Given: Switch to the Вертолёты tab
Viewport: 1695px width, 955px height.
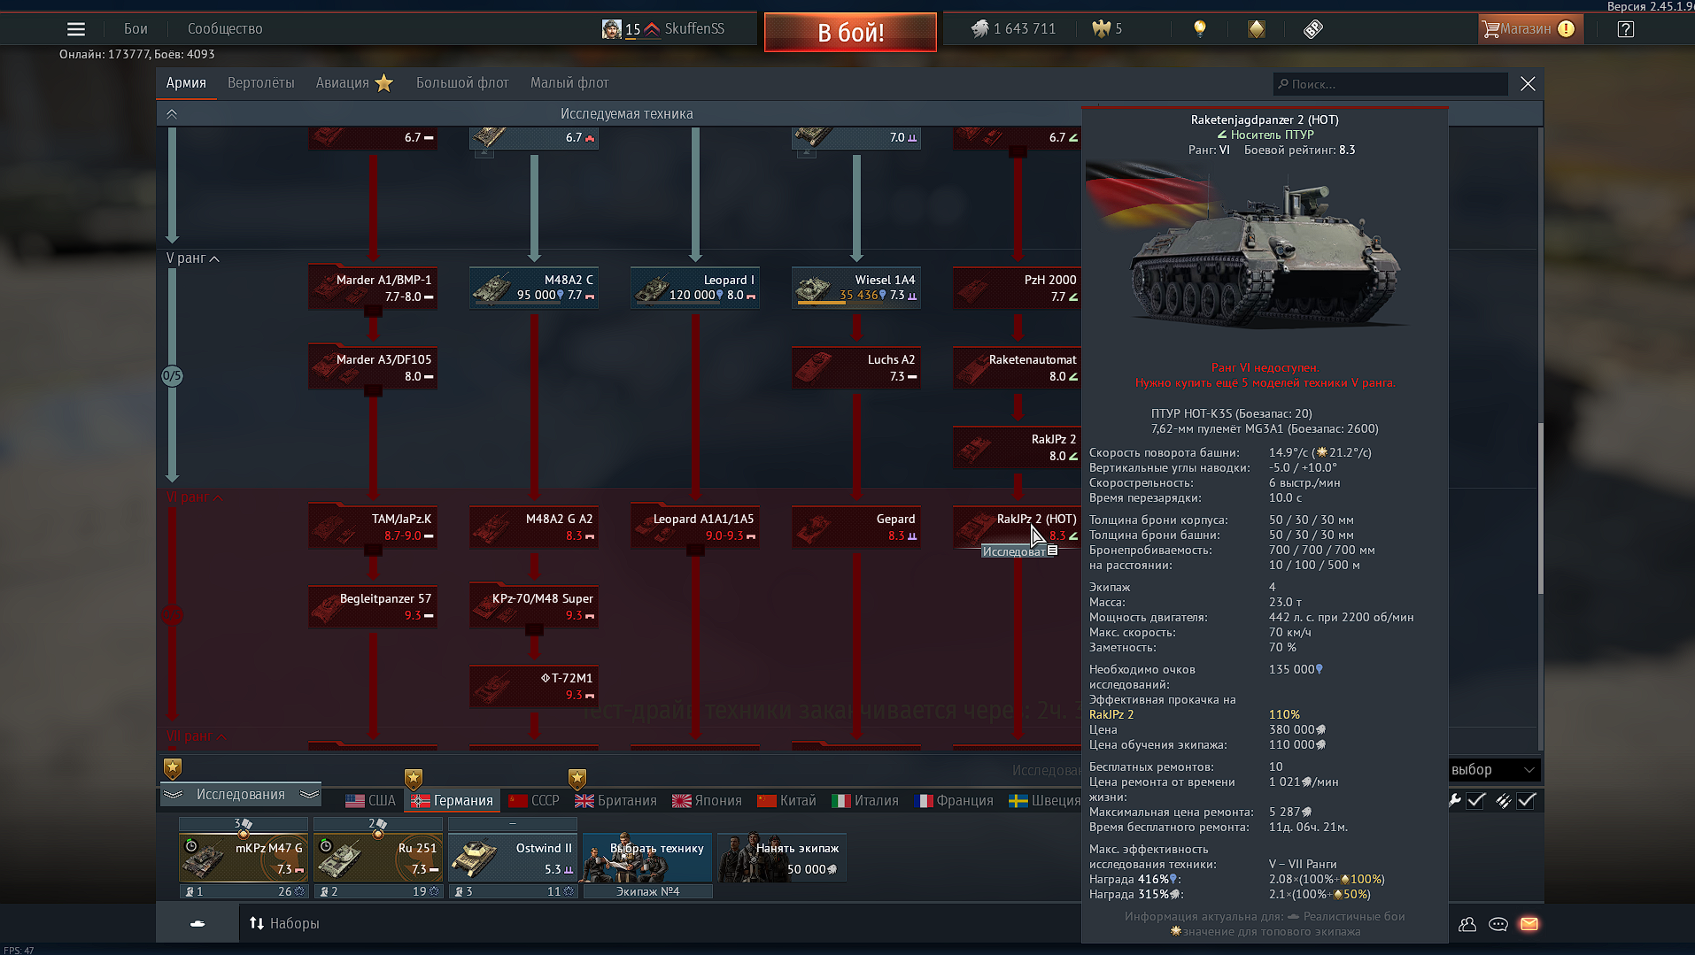Looking at the screenshot, I should [x=261, y=83].
